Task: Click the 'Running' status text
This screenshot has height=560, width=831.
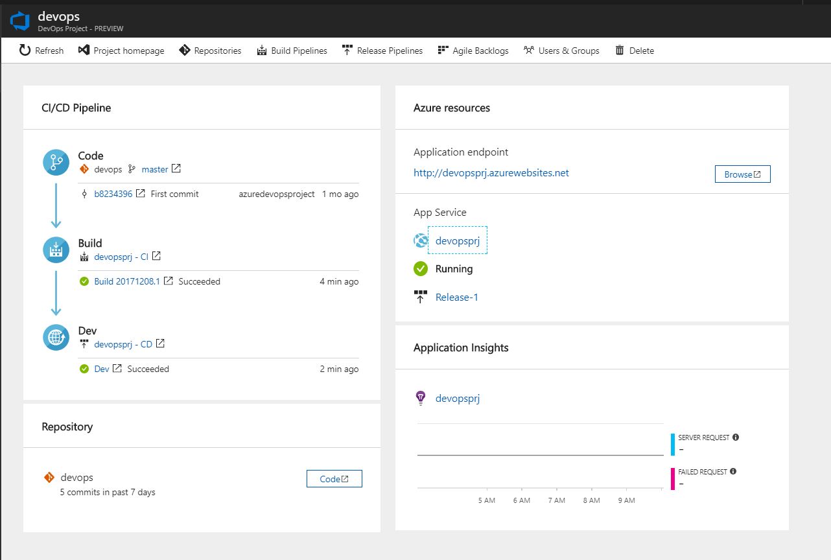Action: (454, 268)
